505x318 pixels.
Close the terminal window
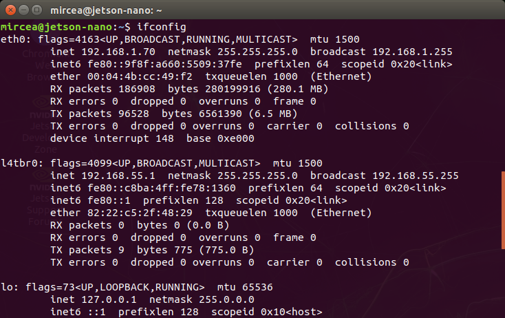tap(10, 10)
